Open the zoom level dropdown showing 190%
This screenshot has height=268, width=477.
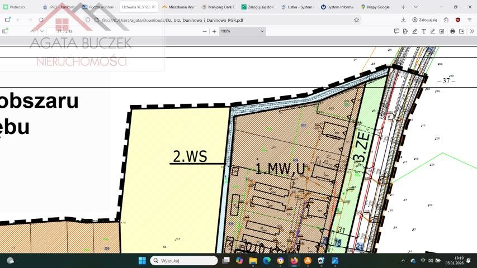(x=242, y=31)
